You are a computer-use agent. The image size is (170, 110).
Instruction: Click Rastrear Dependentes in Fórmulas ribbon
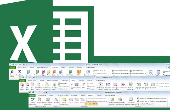coord(120,74)
